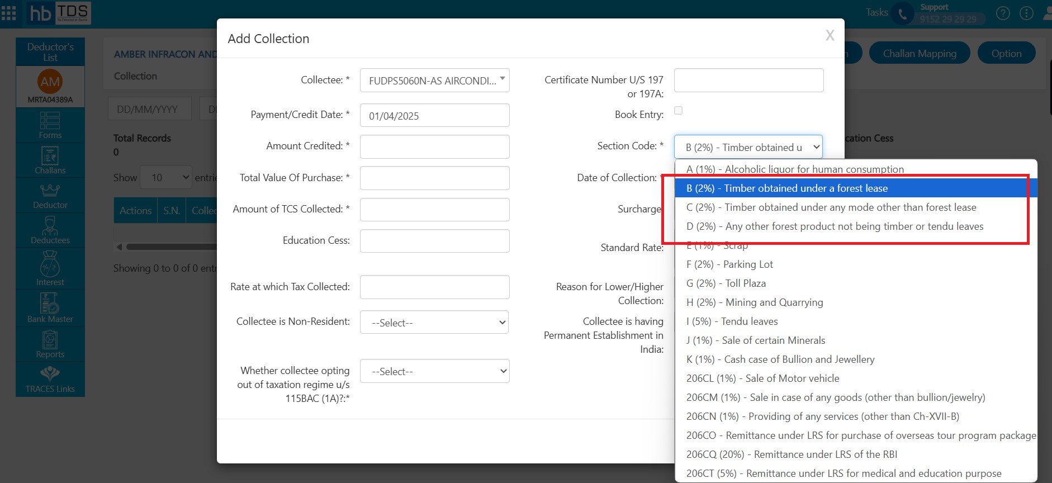Toggle the Book Entry checkbox
Screen dimensions: 1052x483
pos(678,111)
